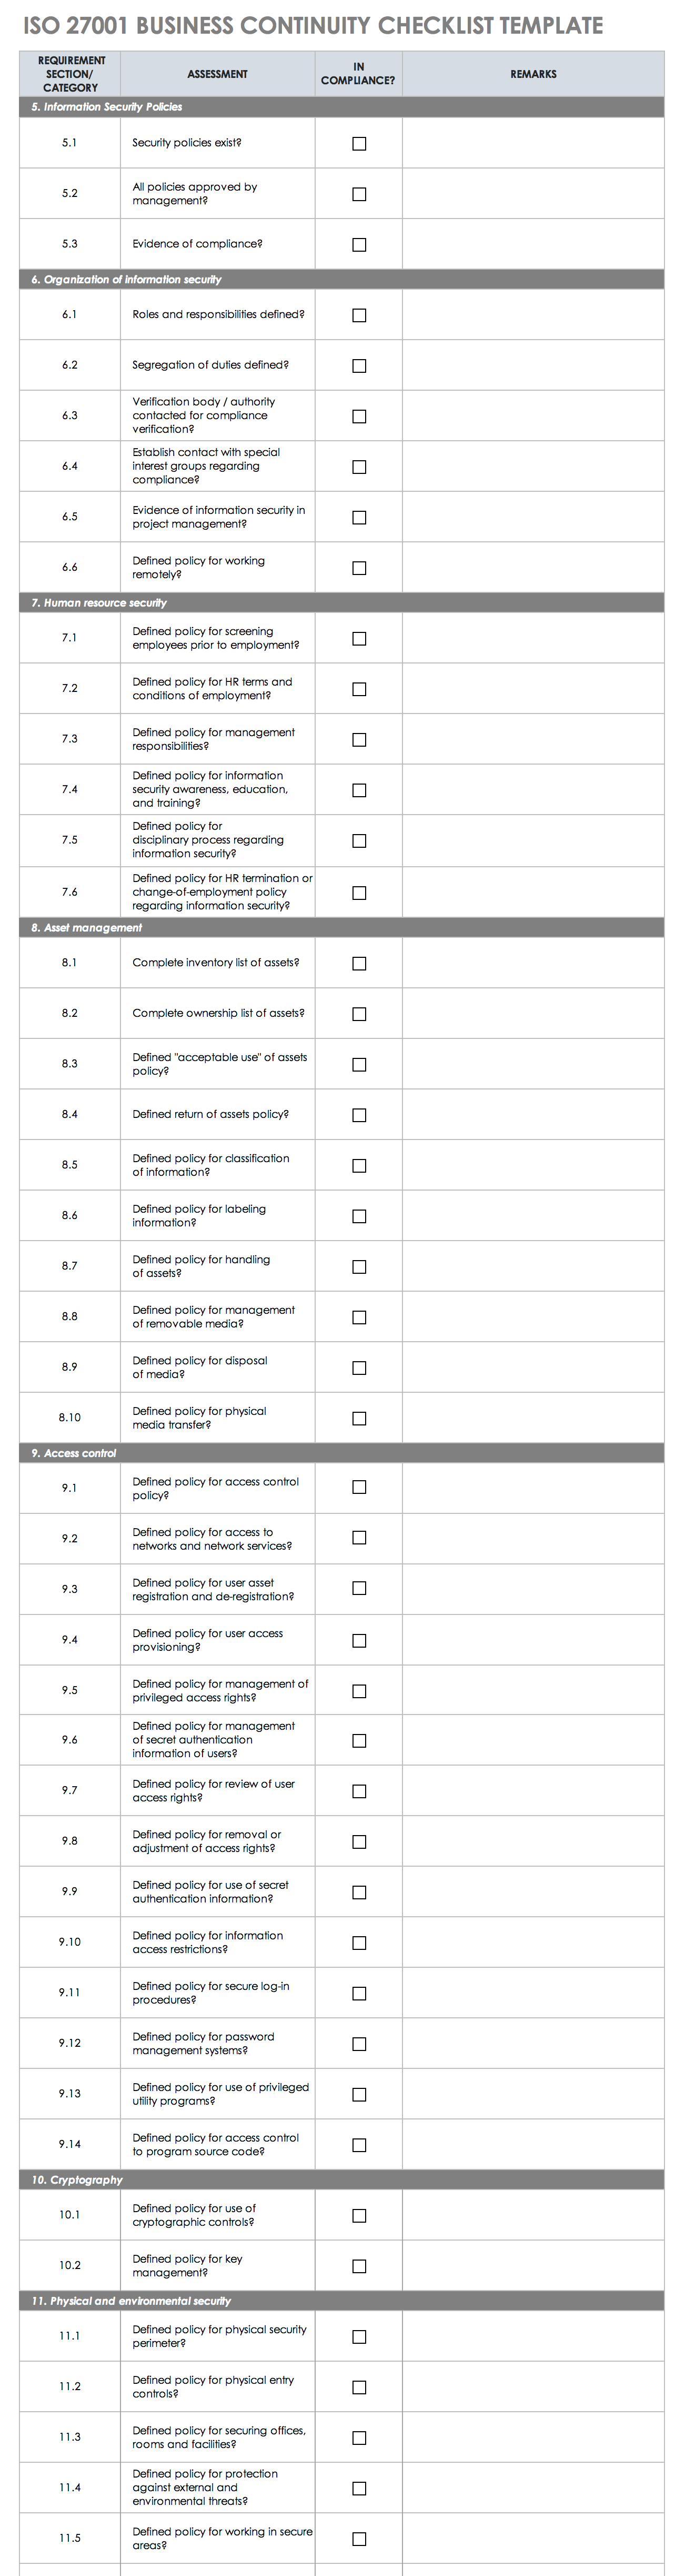685x2576 pixels.
Task: Tick checkbox for 8.8 removable media management
Action: [x=358, y=1317]
